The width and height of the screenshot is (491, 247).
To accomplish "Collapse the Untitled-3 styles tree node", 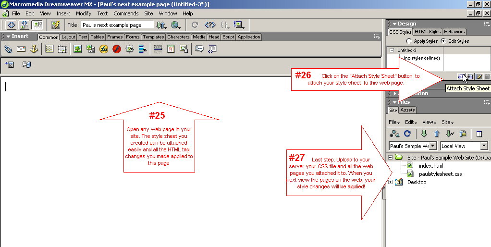I will tap(392, 50).
